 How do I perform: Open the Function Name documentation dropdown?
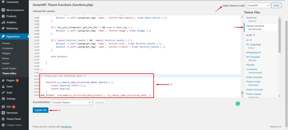coord(71,102)
